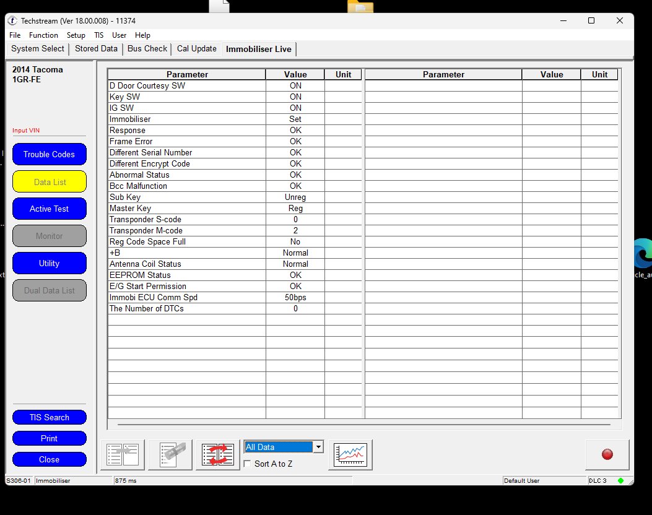652x515 pixels.
Task: Switch to the System Select tab
Action: 37,49
